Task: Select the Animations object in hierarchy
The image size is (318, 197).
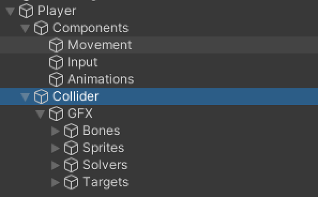Action: click(x=101, y=79)
